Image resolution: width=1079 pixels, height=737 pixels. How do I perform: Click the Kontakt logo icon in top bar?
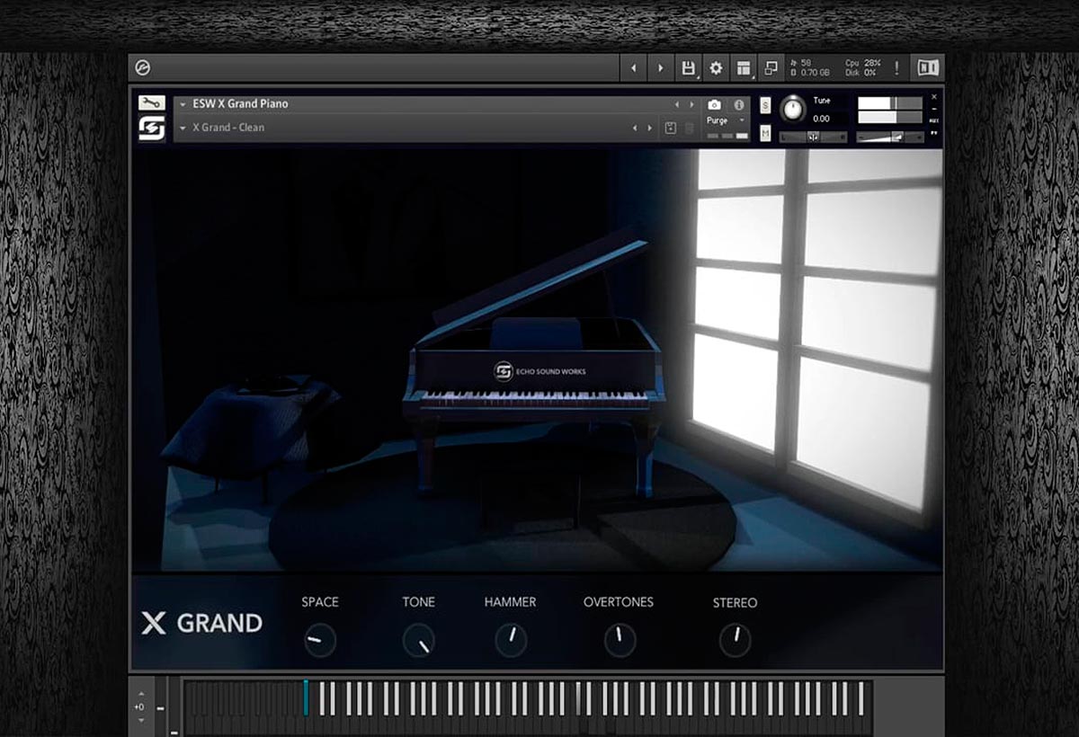tap(144, 68)
